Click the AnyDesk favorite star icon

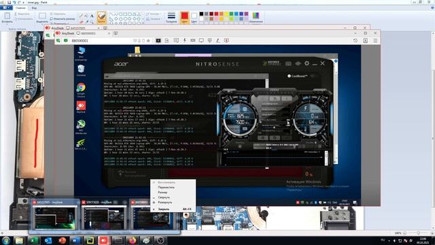coord(148,41)
